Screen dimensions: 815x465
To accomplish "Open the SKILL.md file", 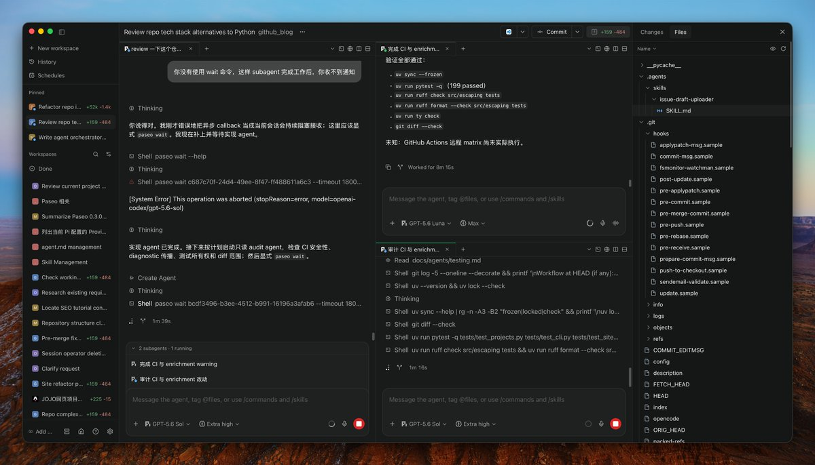I will (x=679, y=110).
